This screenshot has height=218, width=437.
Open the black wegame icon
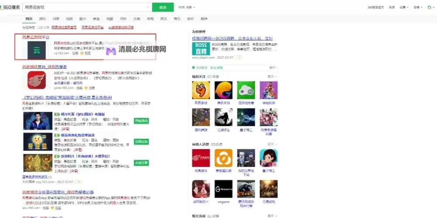pos(224,189)
